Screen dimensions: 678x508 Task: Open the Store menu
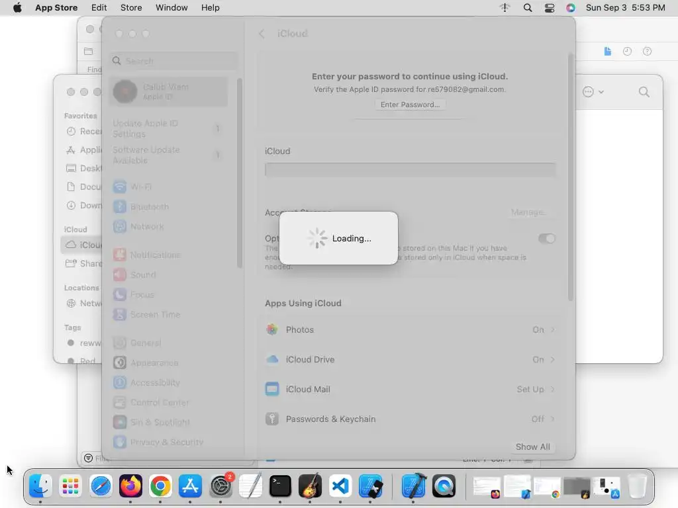coord(131,8)
